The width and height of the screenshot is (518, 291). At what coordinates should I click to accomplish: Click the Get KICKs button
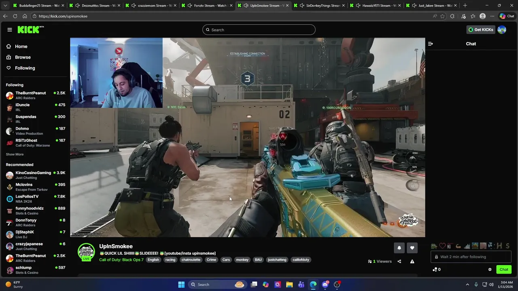click(481, 30)
